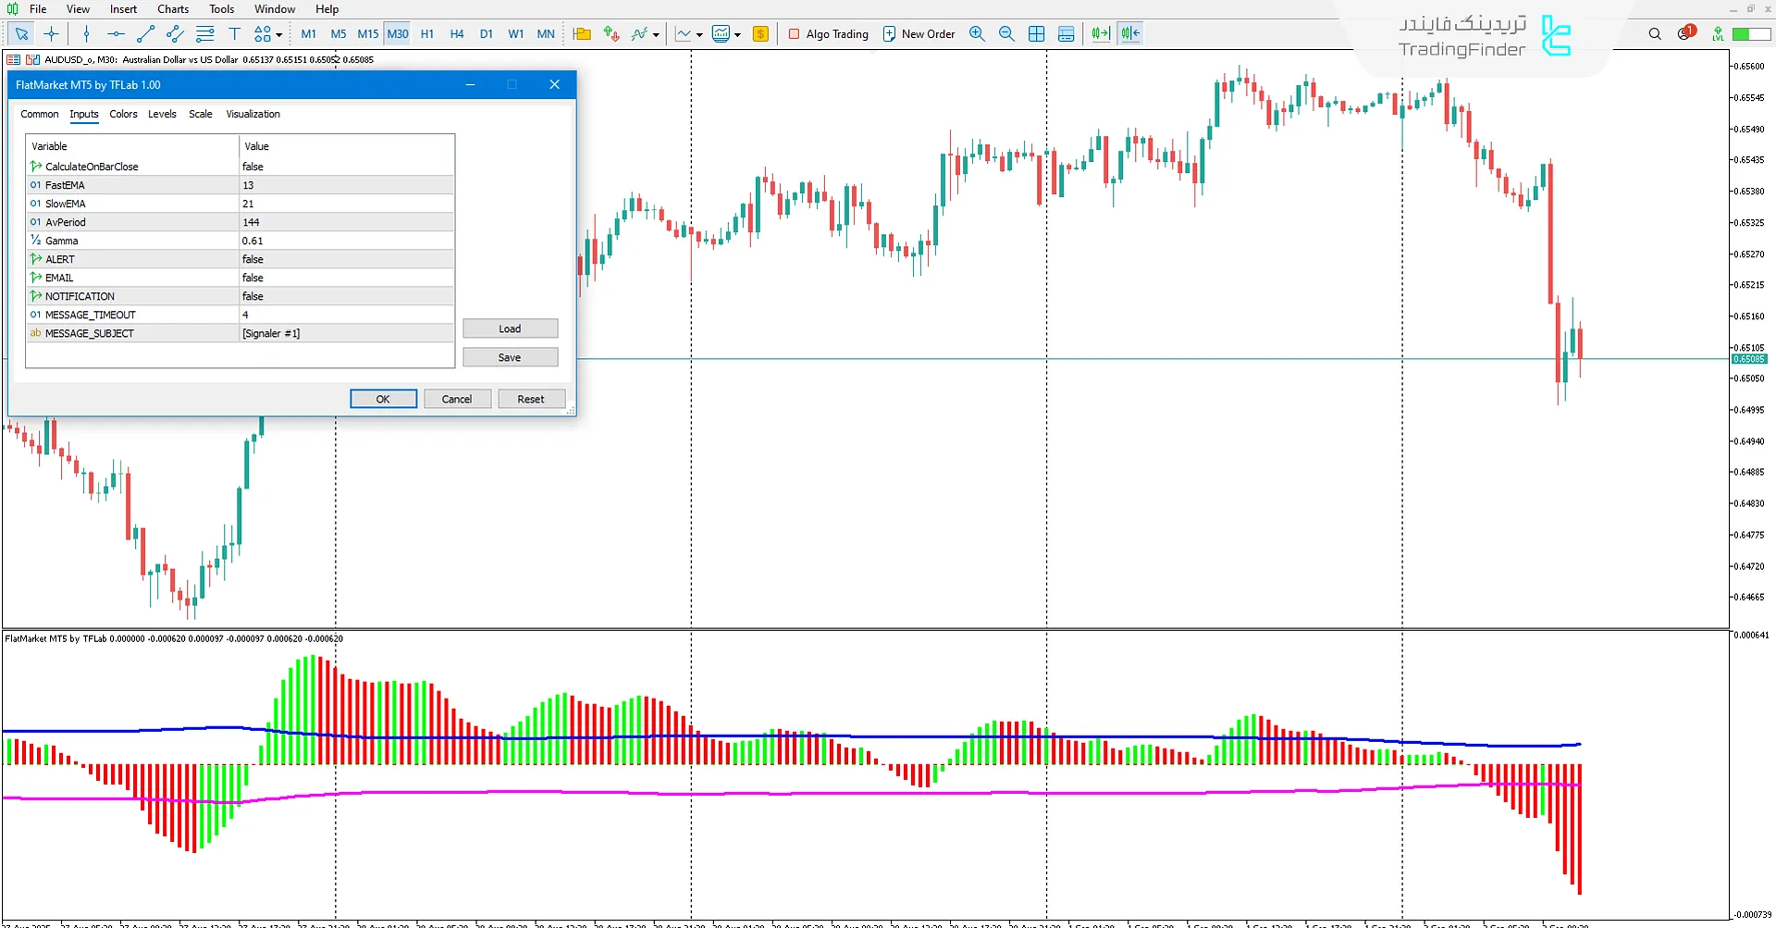The height and width of the screenshot is (928, 1776).
Task: Expand the chart type dropdown arrow
Action: coord(699,35)
